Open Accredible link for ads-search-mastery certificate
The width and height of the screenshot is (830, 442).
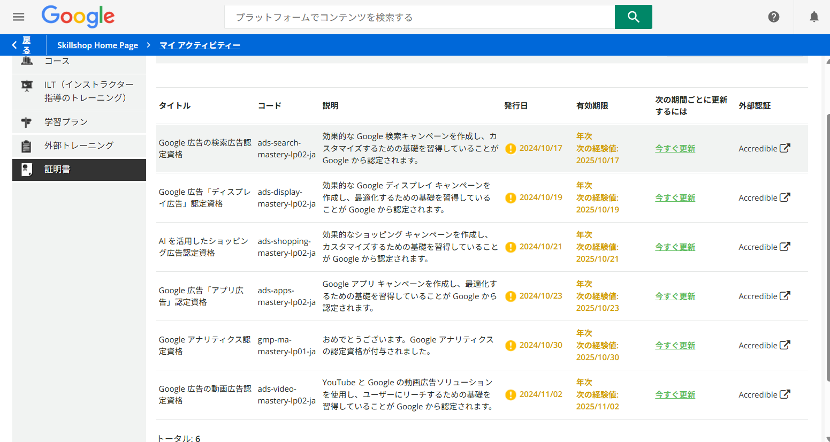tap(764, 148)
